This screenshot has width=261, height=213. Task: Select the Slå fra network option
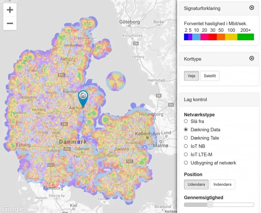coord(186,121)
